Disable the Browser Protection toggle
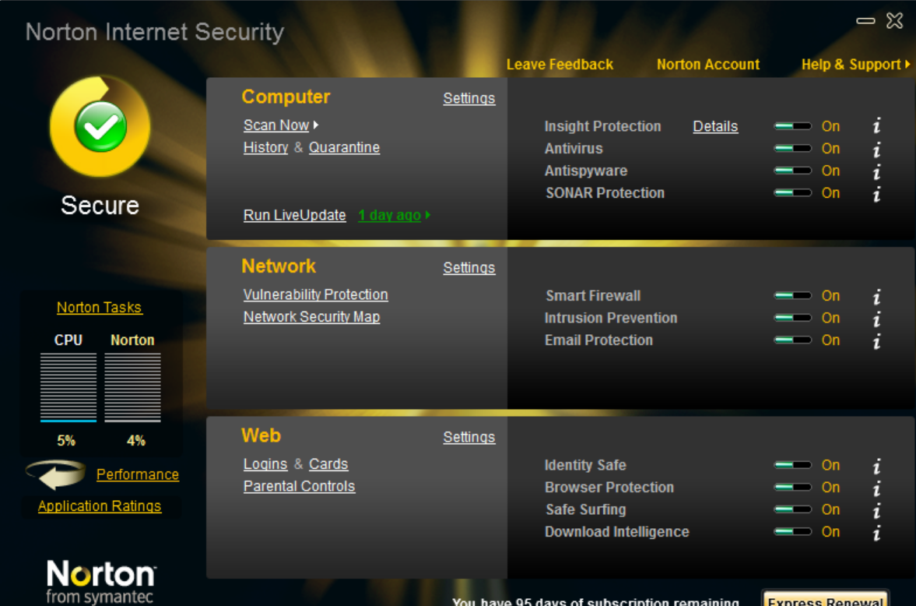Image resolution: width=916 pixels, height=606 pixels. (x=792, y=488)
